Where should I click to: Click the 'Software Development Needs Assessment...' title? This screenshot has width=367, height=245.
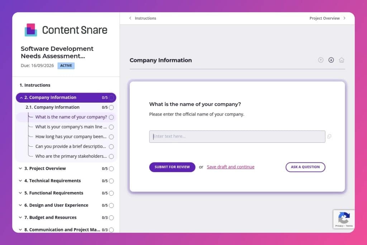click(57, 52)
